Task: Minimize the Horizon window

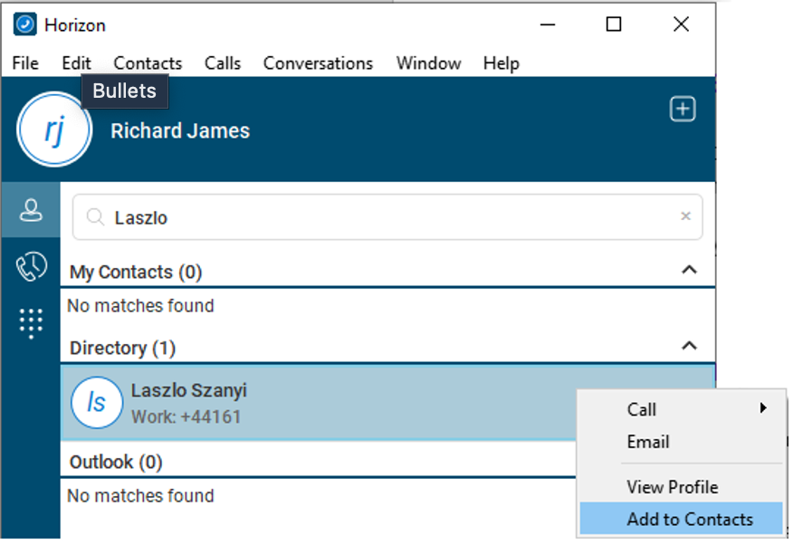Action: click(x=548, y=24)
